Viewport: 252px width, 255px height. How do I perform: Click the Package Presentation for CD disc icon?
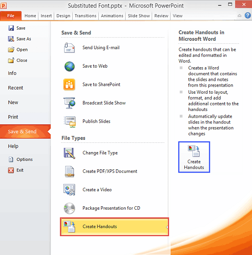(x=69, y=208)
